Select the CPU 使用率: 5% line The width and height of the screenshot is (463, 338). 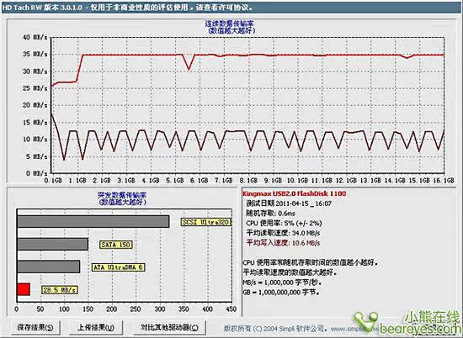[284, 223]
